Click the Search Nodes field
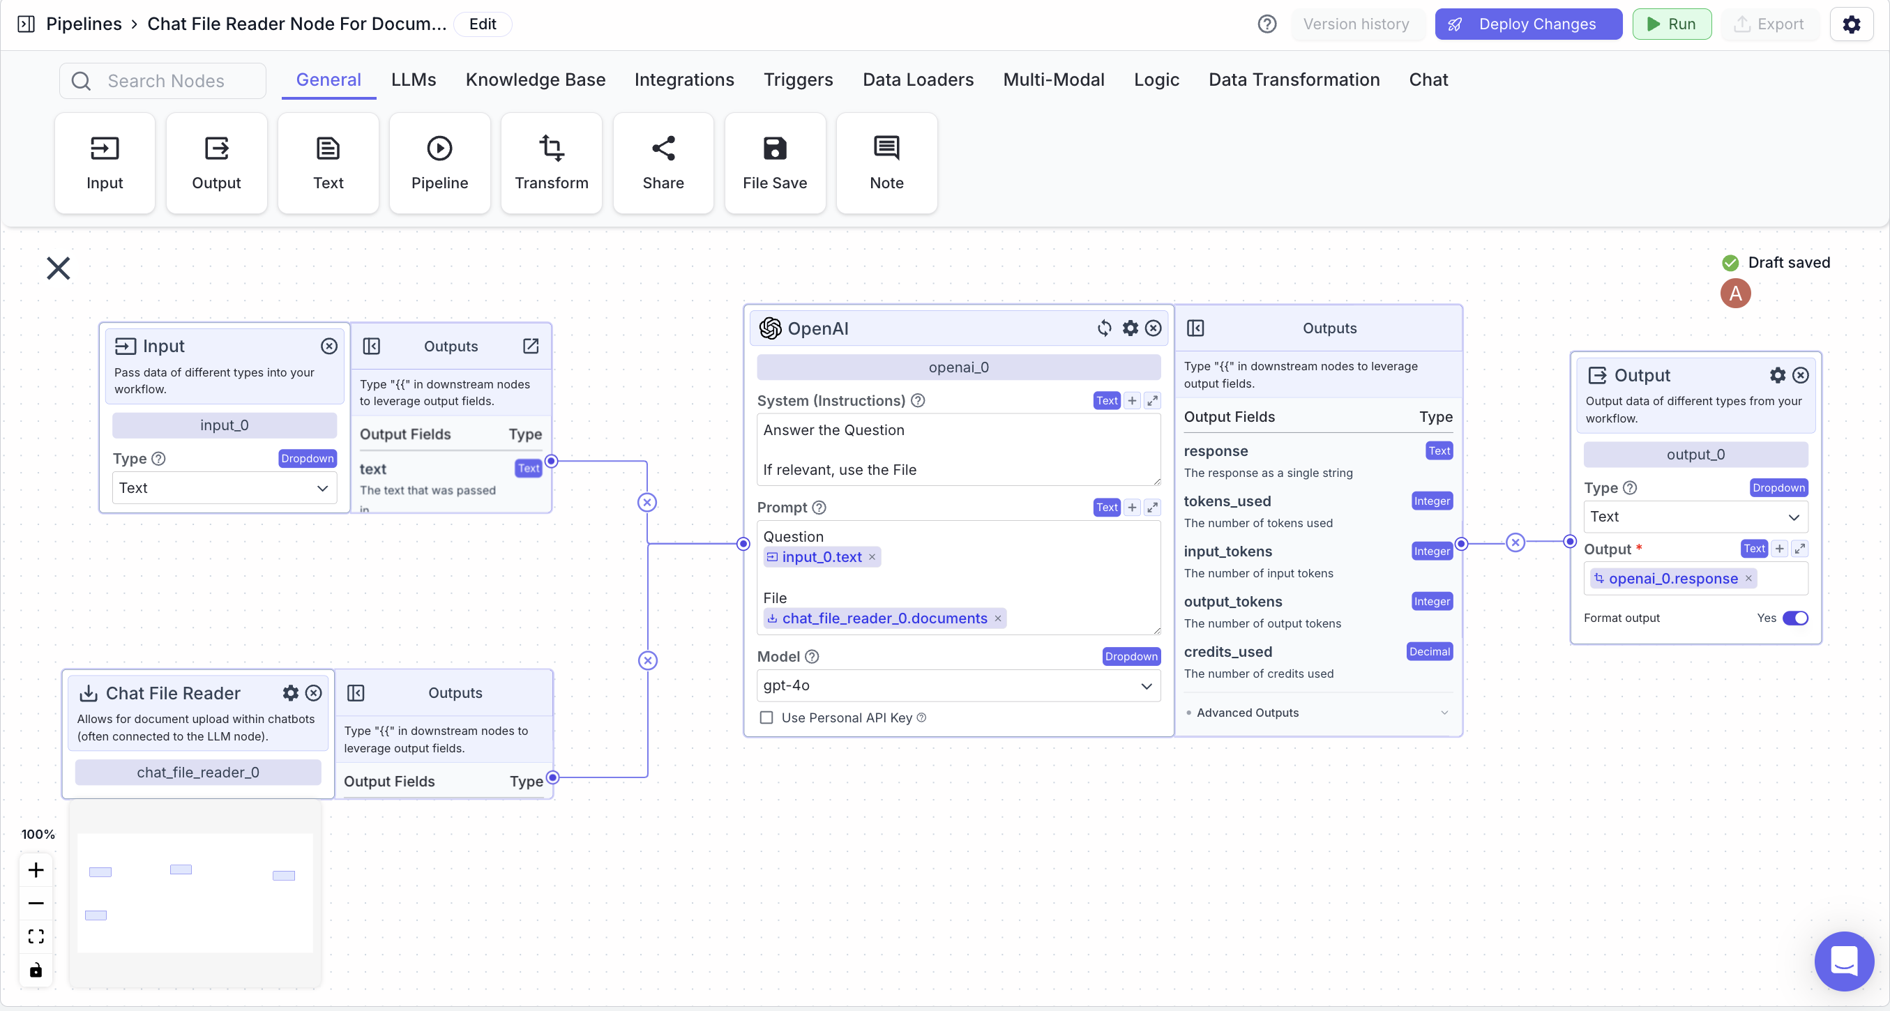 pyautogui.click(x=166, y=81)
